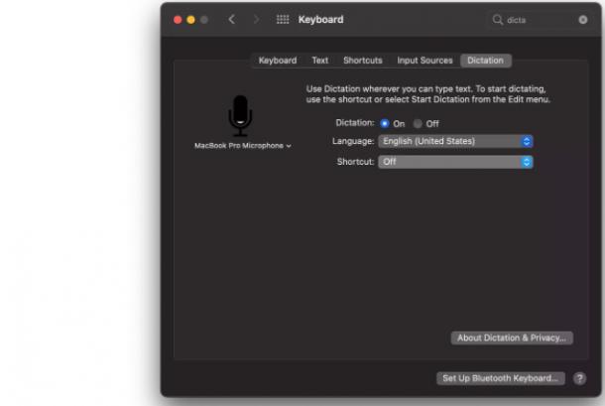Click the microphone icon

point(240,115)
